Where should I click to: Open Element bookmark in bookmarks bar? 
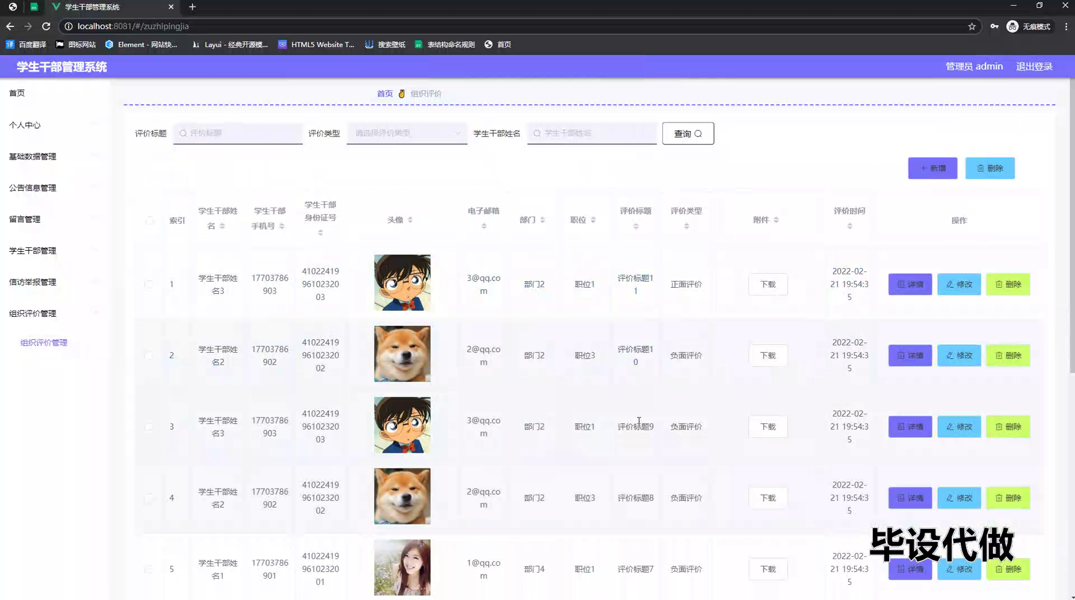[x=141, y=44]
